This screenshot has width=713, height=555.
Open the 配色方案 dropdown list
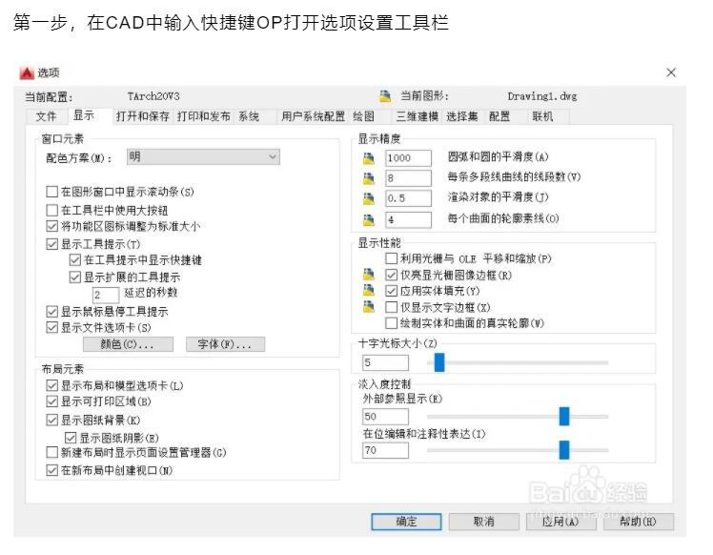[203, 156]
